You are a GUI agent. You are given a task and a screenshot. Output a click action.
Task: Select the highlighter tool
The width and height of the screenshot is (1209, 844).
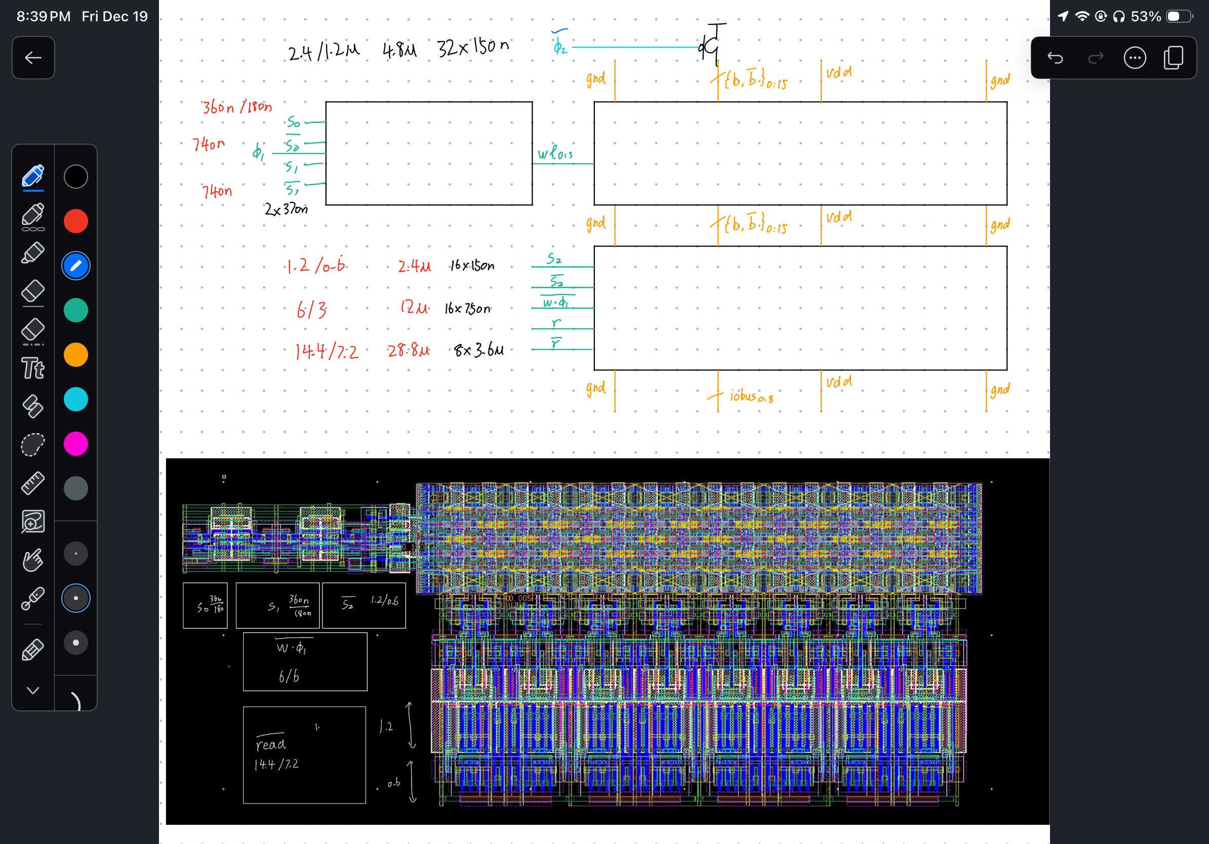(32, 253)
